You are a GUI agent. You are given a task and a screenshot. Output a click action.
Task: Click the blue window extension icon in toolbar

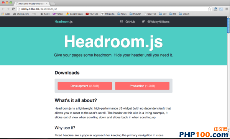click(221, 9)
